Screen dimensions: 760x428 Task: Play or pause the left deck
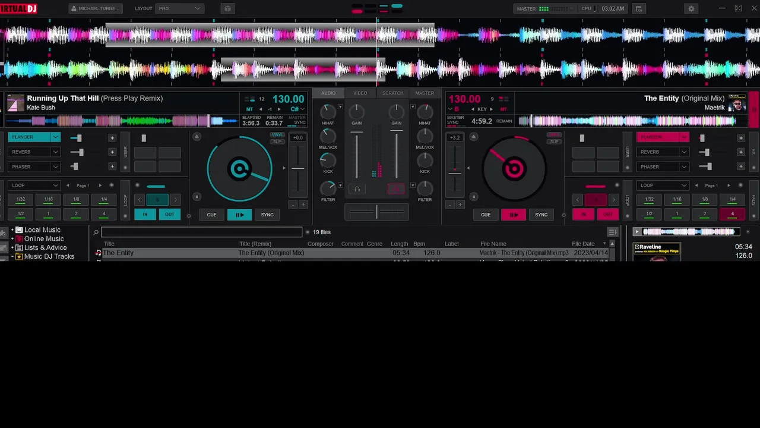[239, 215]
